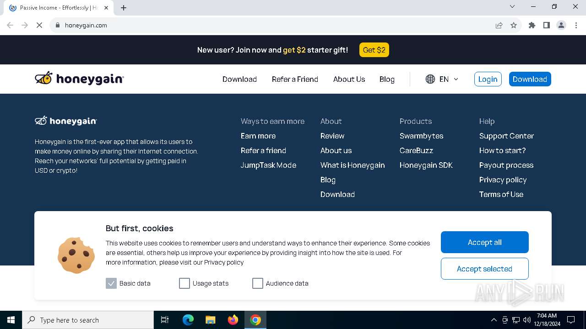This screenshot has height=329, width=586.
Task: Open Refer a friend footer link
Action: tap(263, 150)
